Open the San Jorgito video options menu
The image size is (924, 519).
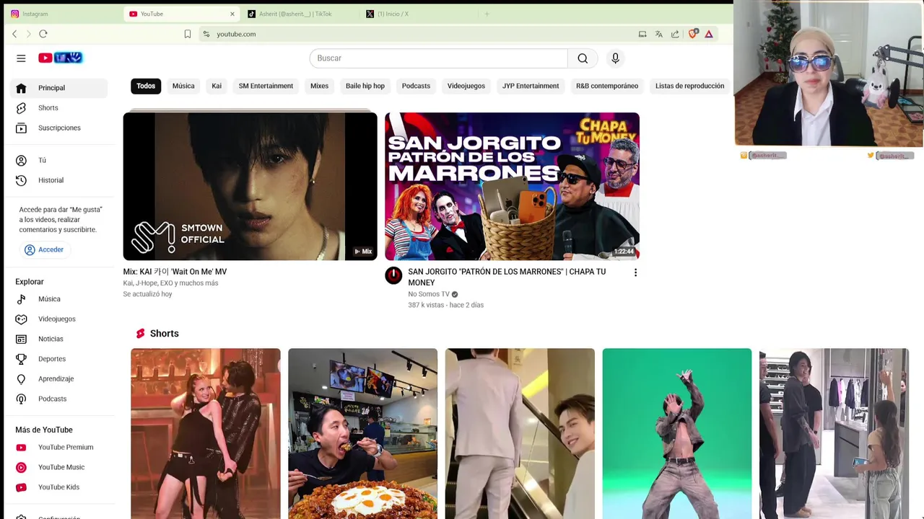point(635,272)
